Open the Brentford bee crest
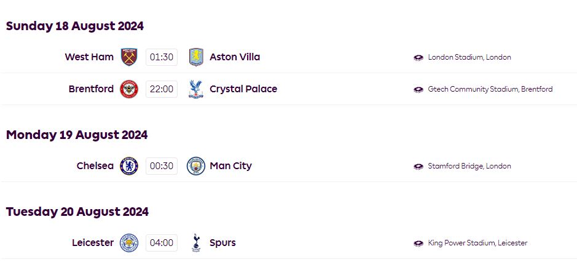Image resolution: width=577 pixels, height=262 pixels. click(x=129, y=89)
